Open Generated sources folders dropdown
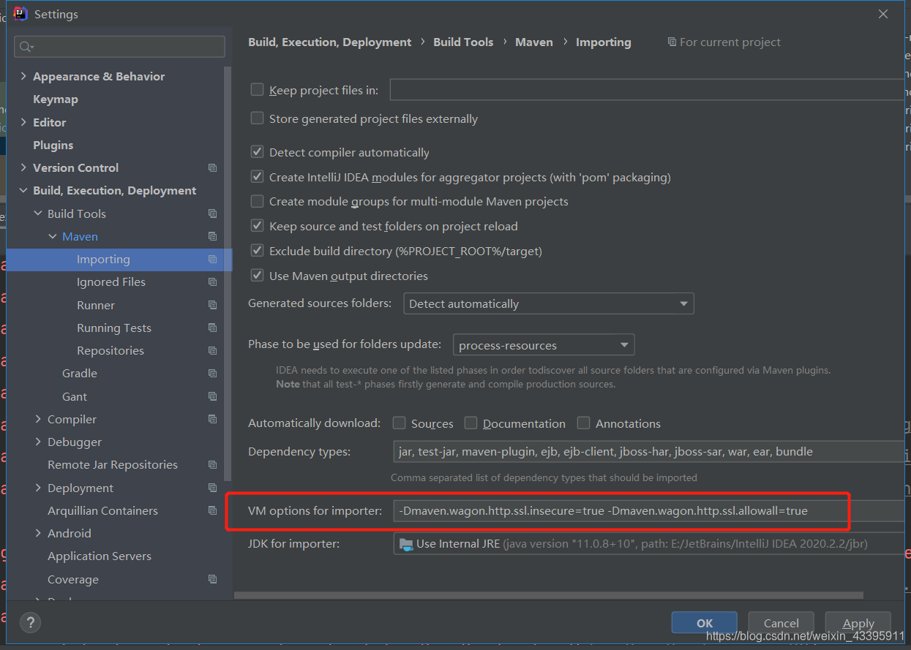The width and height of the screenshot is (911, 650). pos(549,303)
